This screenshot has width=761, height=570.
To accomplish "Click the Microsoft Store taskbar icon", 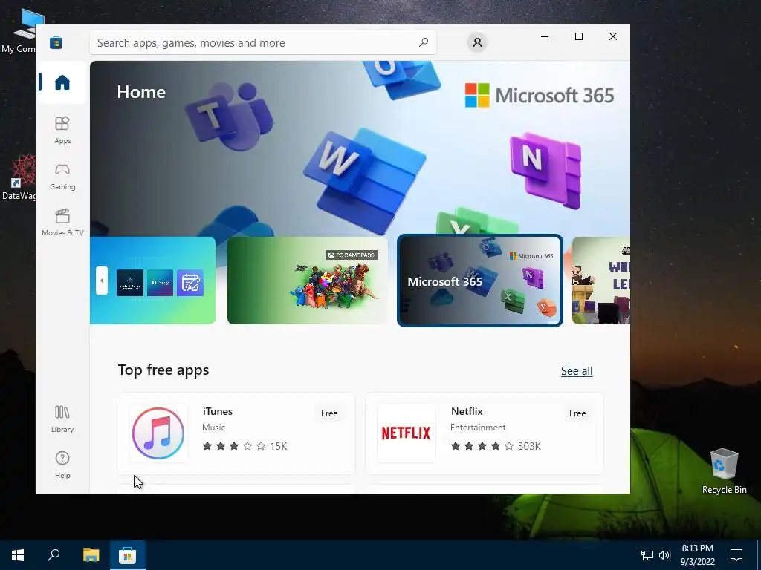I will click(x=127, y=555).
